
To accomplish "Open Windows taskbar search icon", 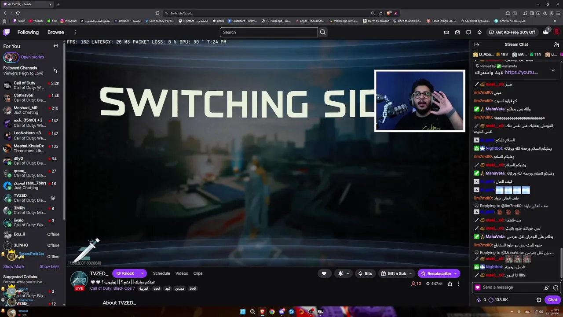I will point(252,312).
